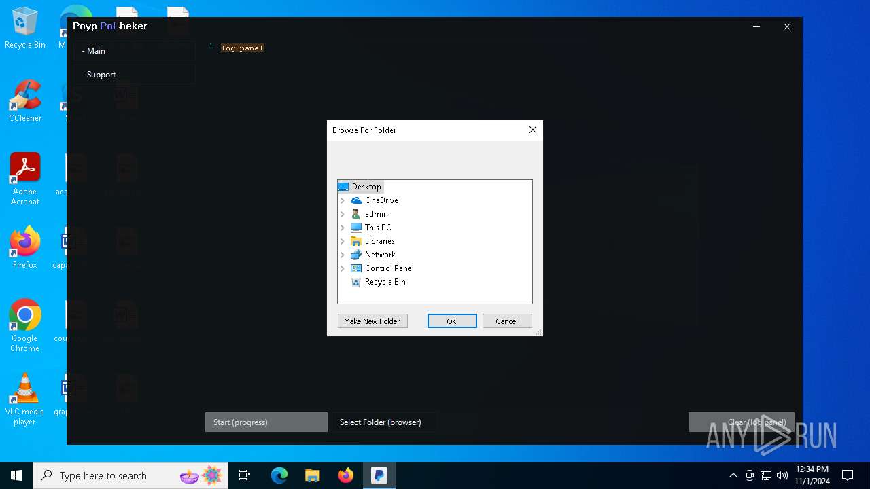Click the log panel text line
870x489 pixels.
tap(242, 48)
